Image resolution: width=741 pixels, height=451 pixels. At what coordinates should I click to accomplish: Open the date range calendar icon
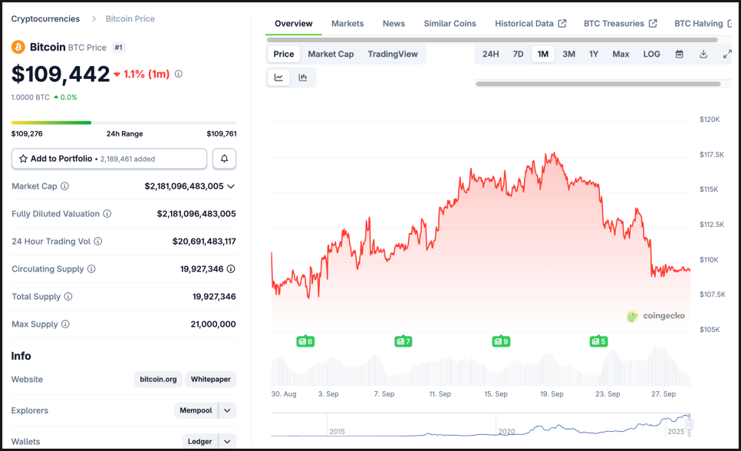(679, 54)
